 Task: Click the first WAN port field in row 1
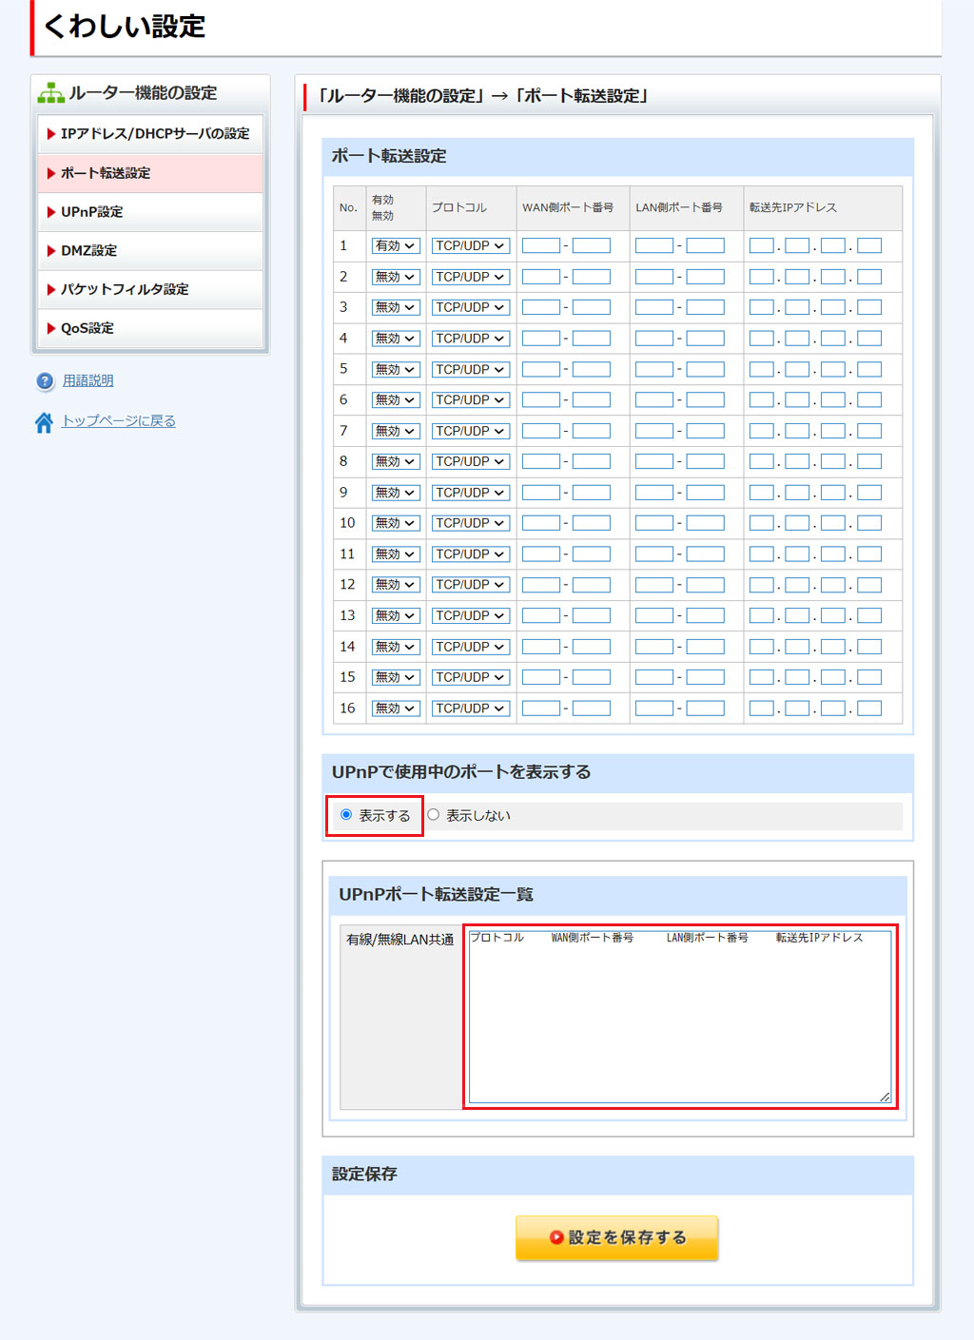[540, 246]
